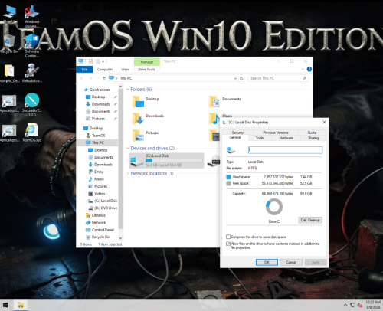This screenshot has width=383, height=311.
Task: Select Control Panel in navigation pane
Action: click(x=100, y=230)
